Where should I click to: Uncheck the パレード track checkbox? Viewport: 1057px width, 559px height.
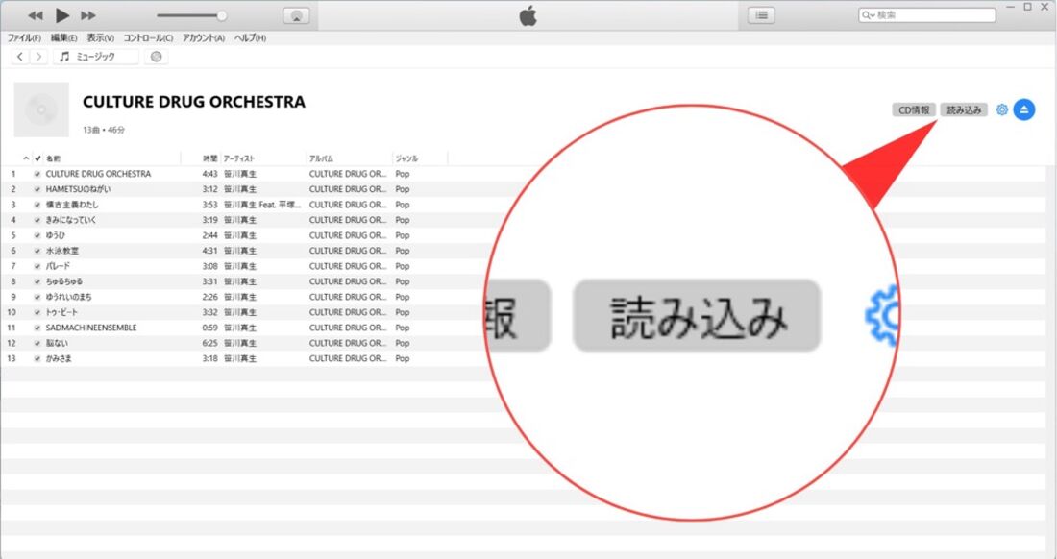pos(37,266)
